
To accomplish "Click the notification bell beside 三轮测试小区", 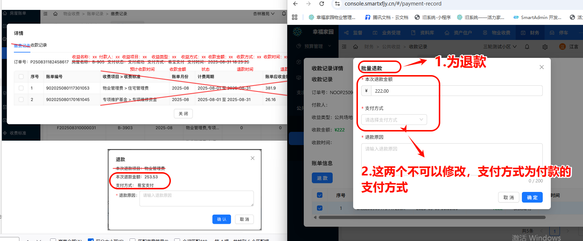I will tap(527, 47).
